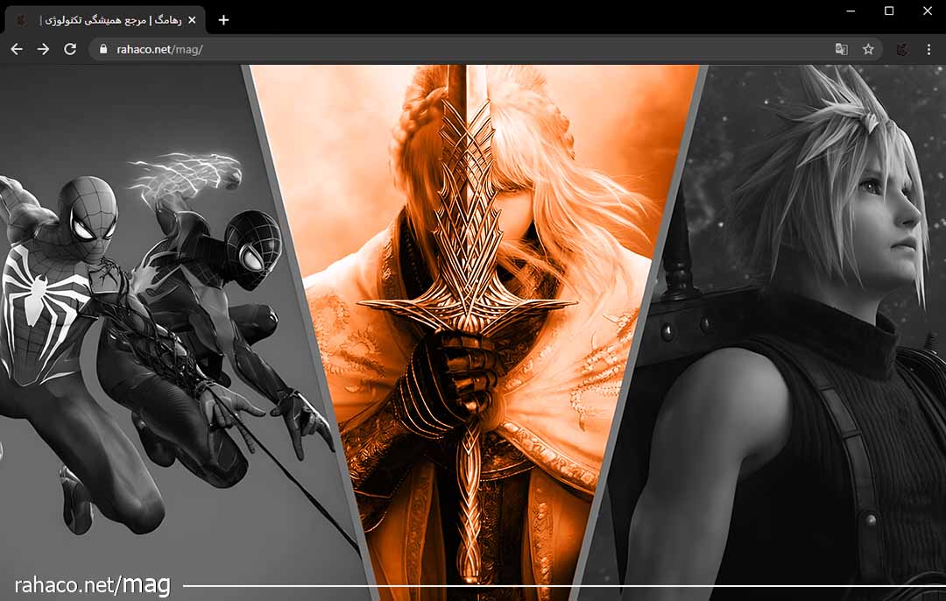The image size is (946, 601).
Task: Close the Rahamag tab
Action: point(192,19)
